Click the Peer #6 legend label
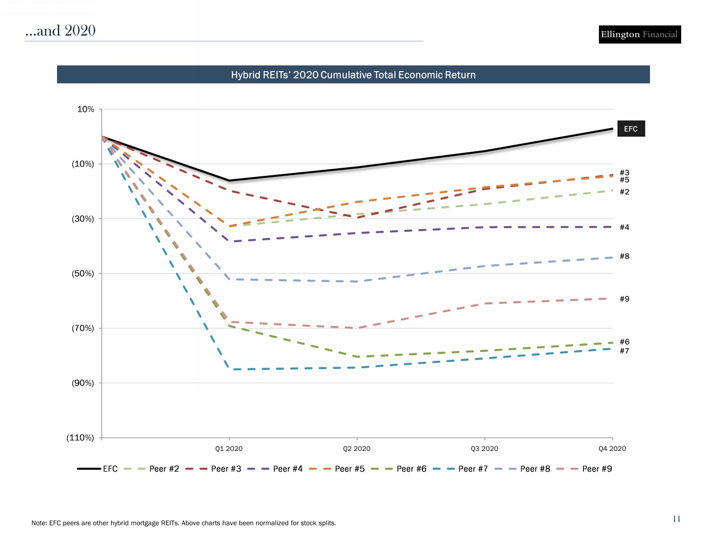Viewport: 707px width, 546px height. [411, 469]
